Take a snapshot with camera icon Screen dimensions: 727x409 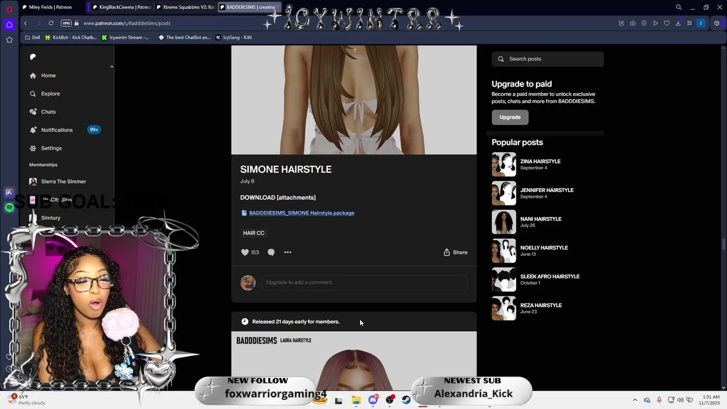(633, 23)
